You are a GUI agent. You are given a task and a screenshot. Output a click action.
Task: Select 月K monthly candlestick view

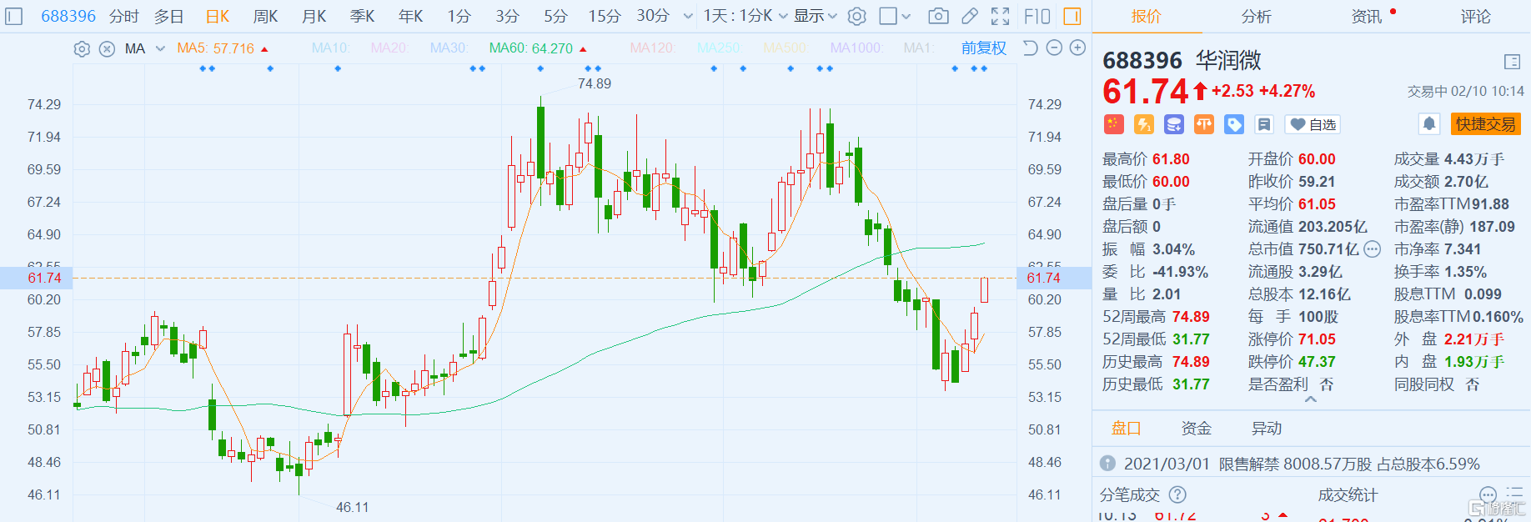314,16
